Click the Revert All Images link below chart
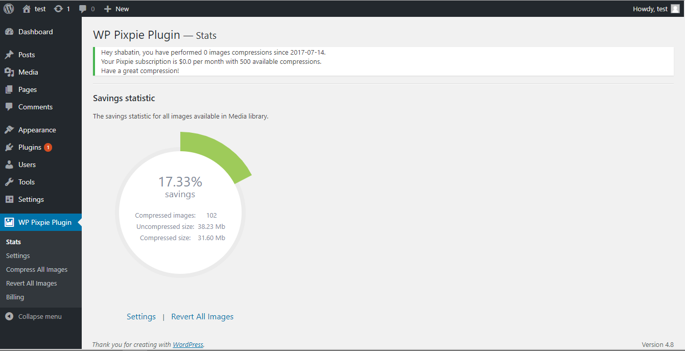Image resolution: width=685 pixels, height=351 pixels. 202,317
